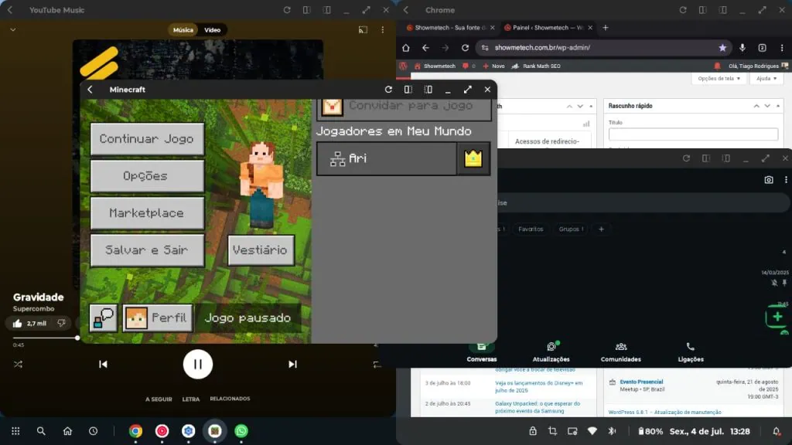
Task: Start a new WhatsApp chat with plus button
Action: [x=777, y=317]
